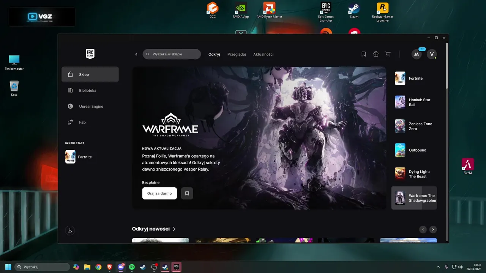This screenshot has width=486, height=273.
Task: Open Copilot from the taskbar
Action: coord(76,267)
